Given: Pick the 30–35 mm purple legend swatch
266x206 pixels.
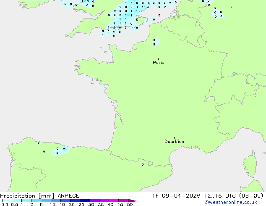Looking at the screenshot, I should (x=94, y=201).
